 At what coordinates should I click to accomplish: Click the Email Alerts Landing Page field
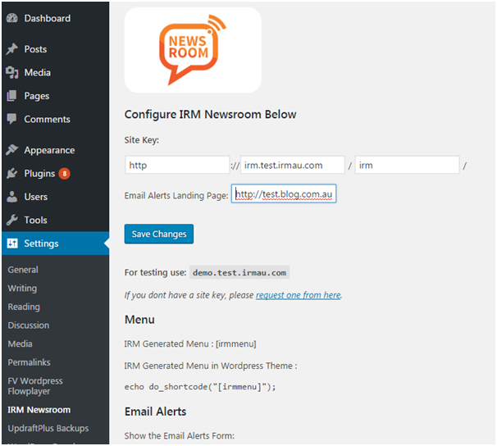[x=284, y=194]
